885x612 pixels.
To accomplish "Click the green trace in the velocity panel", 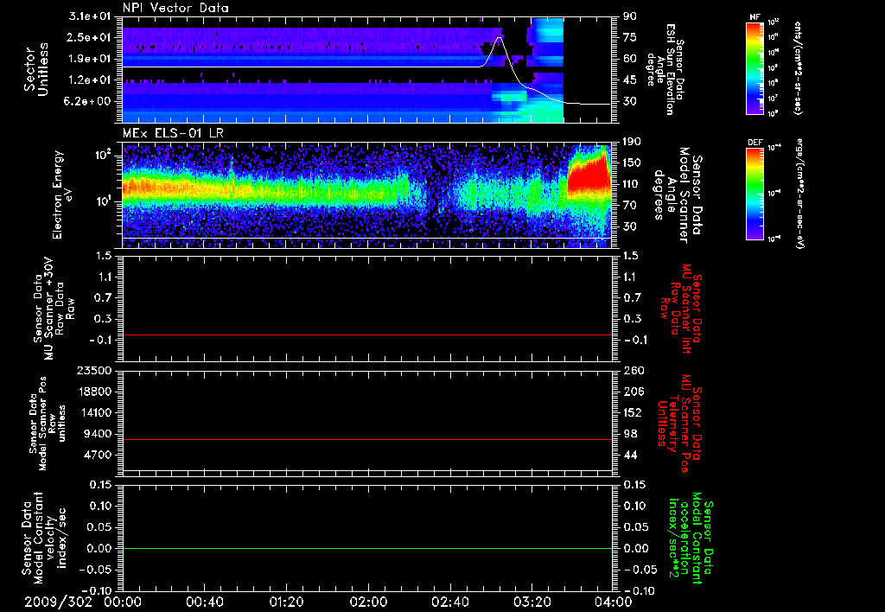I will click(x=367, y=548).
